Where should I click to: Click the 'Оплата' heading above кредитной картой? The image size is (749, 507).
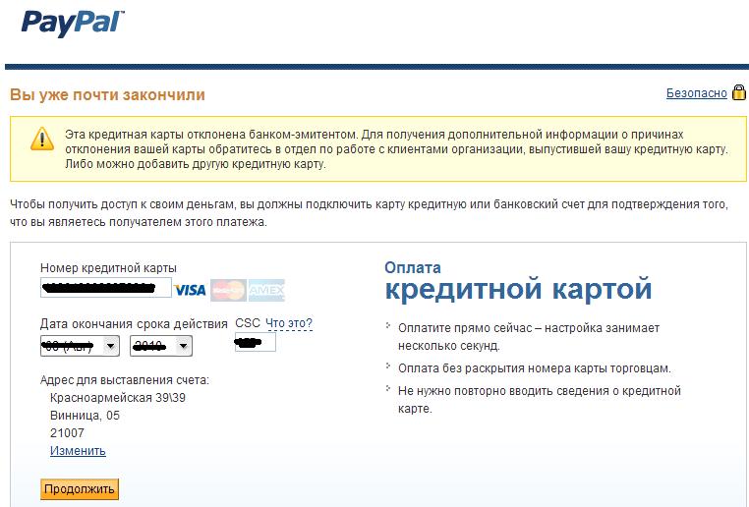(x=413, y=268)
